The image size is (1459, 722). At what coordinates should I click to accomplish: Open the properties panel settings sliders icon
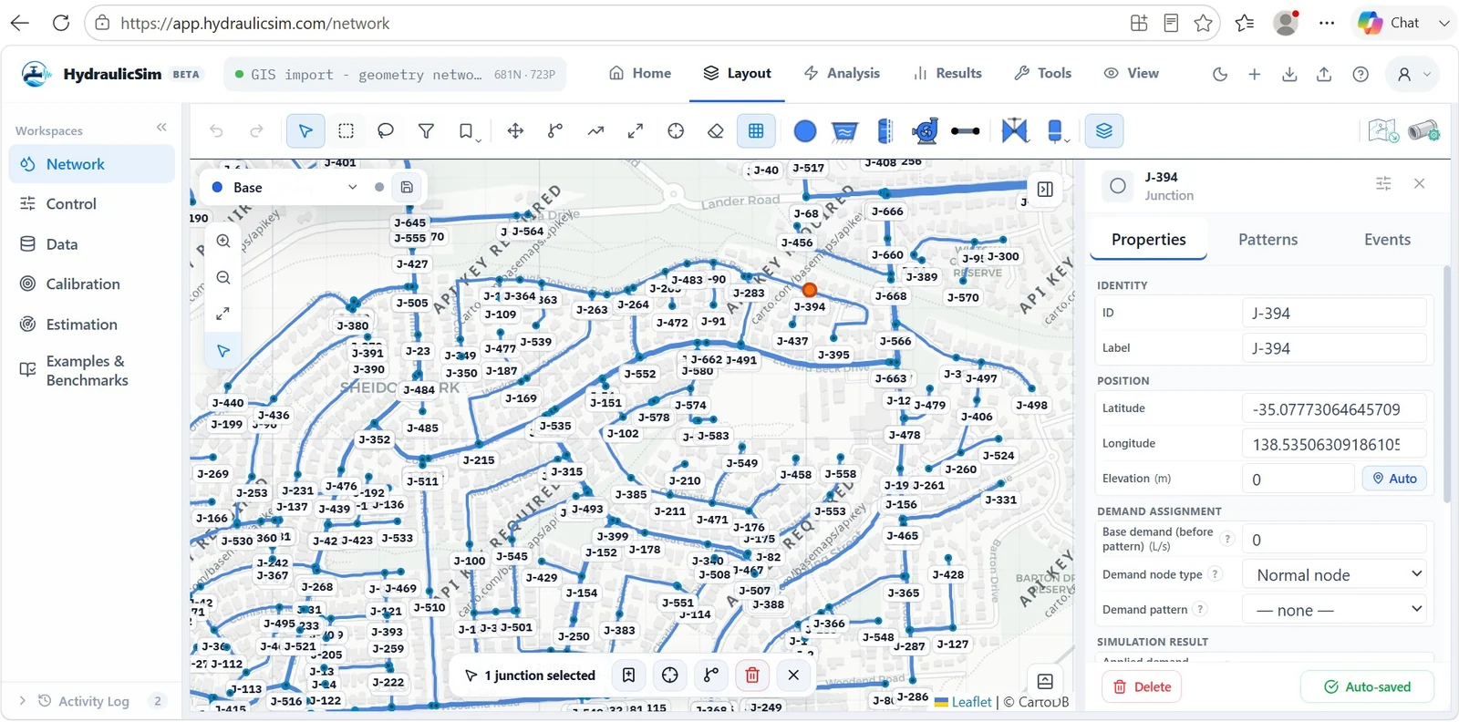pos(1383,184)
